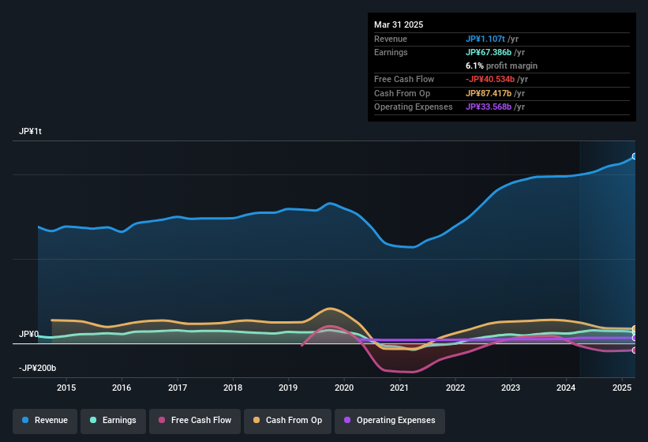Select the 2022 x-axis label
The image size is (648, 442).
point(455,388)
